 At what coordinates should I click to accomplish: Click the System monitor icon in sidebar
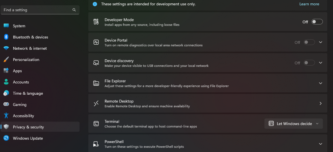coord(6,26)
